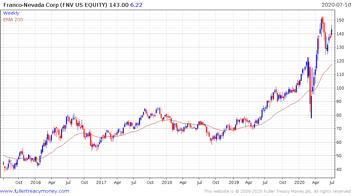Click the Oct label before 2019
Image resolution: width=351 pixels, height=196 pixels.
215,183
